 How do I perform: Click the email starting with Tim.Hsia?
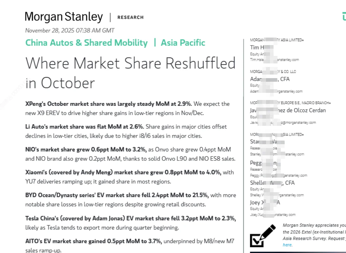274,60
